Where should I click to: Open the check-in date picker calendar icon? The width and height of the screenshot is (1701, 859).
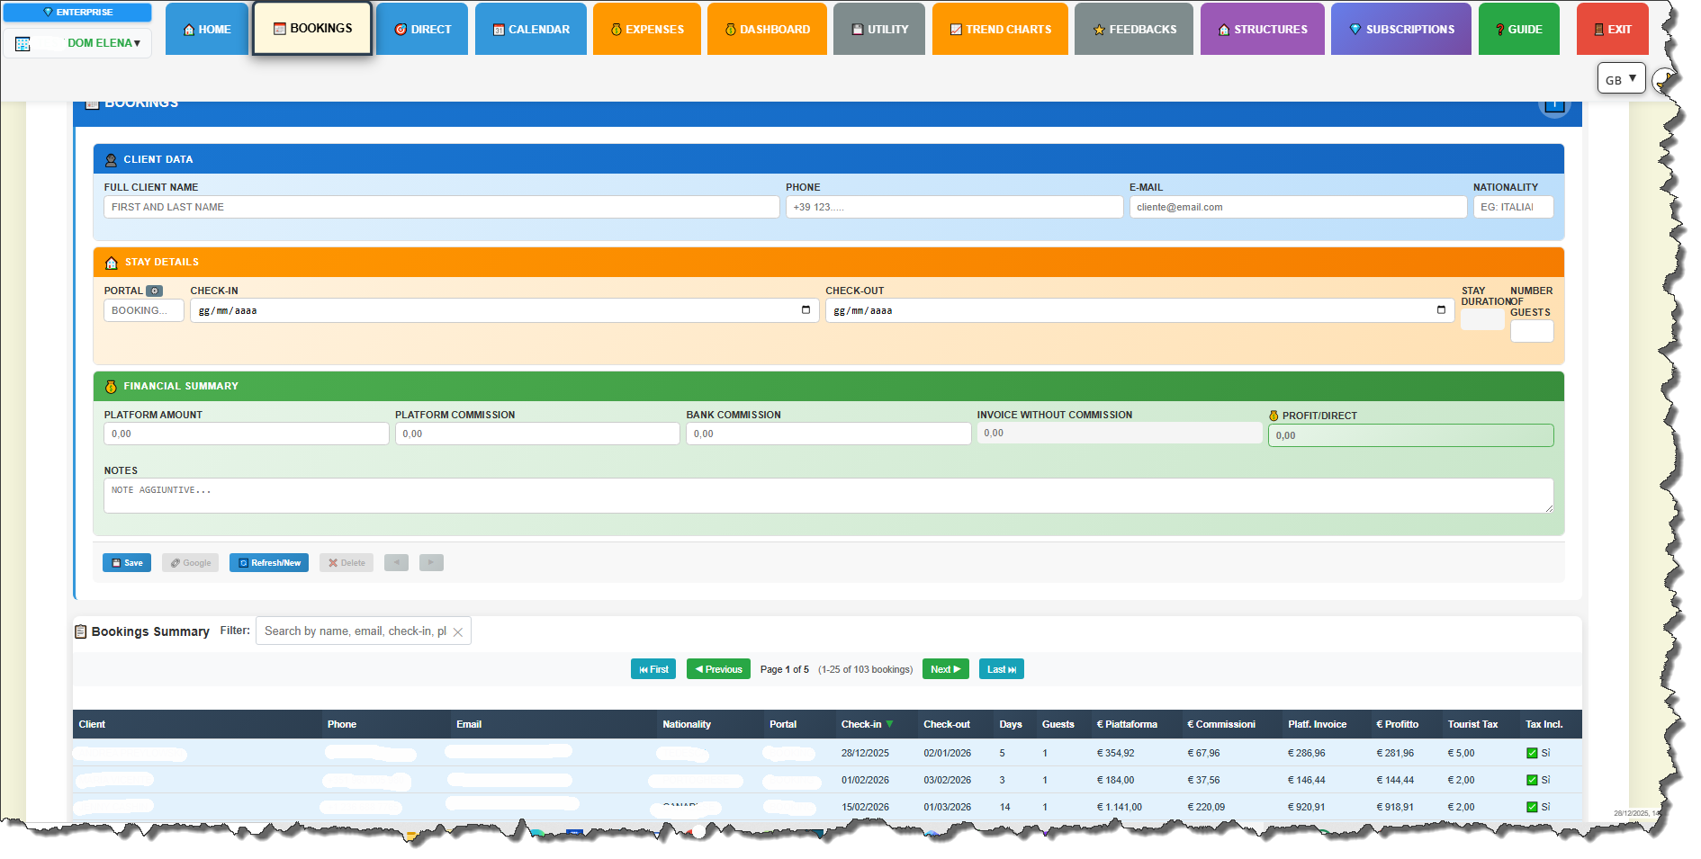pyautogui.click(x=805, y=310)
